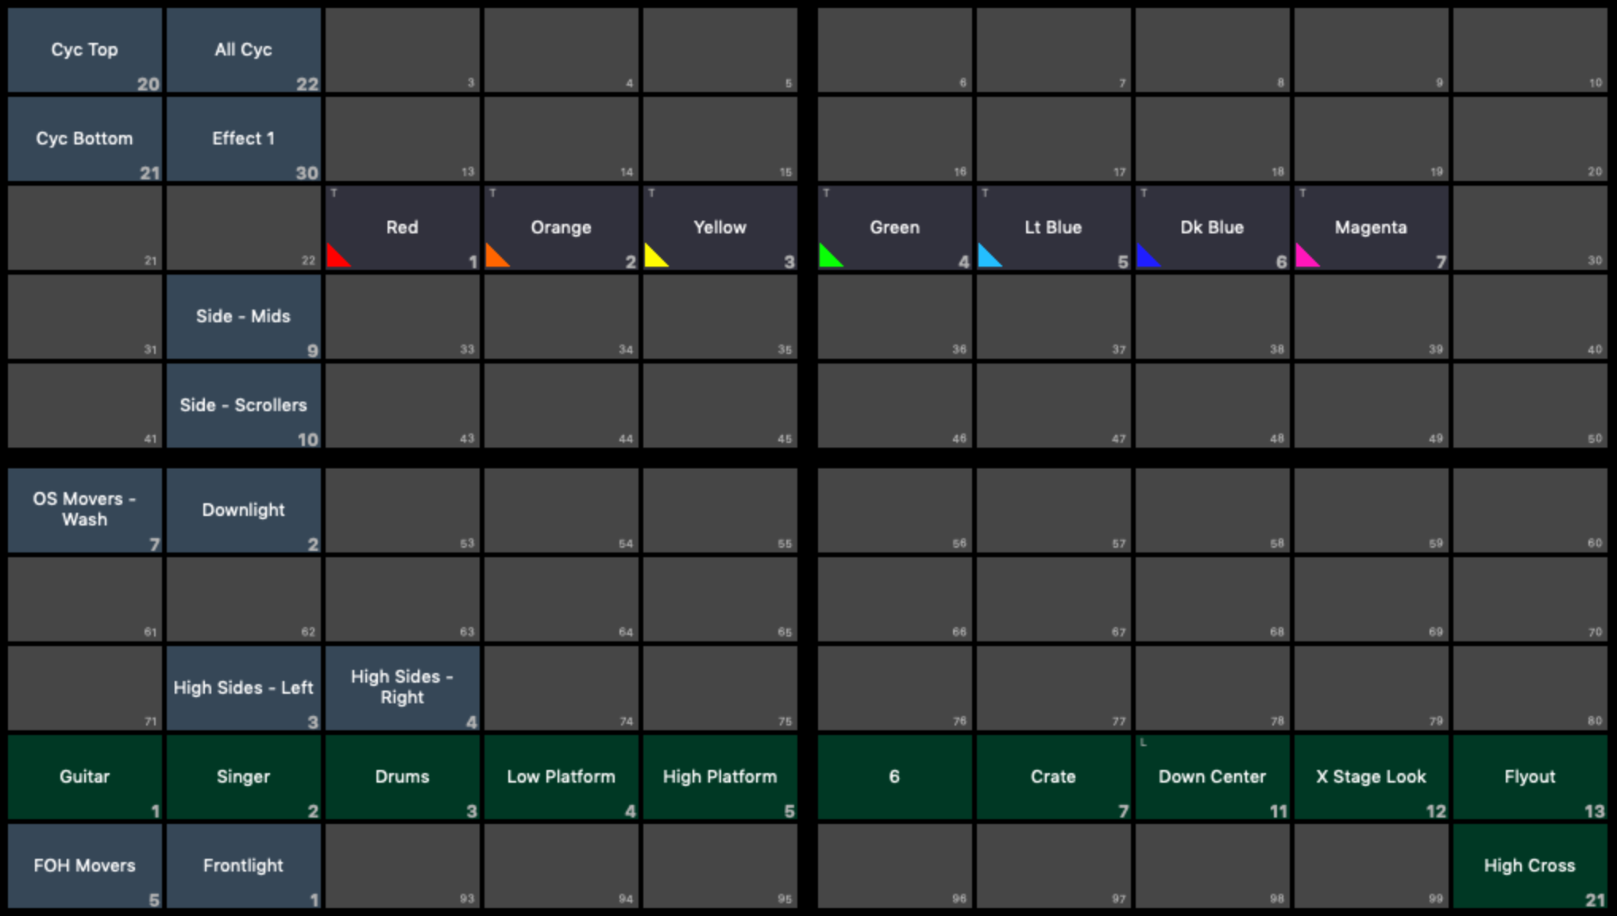The width and height of the screenshot is (1617, 916).
Task: Trigger the Drums look
Action: click(x=402, y=777)
